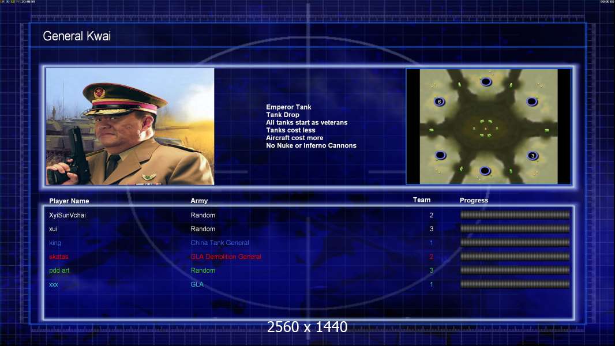Select player xui in the list

(x=53, y=229)
